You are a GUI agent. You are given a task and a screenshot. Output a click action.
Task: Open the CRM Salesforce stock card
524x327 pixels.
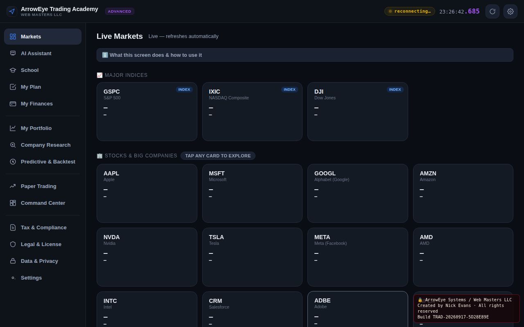(252, 309)
